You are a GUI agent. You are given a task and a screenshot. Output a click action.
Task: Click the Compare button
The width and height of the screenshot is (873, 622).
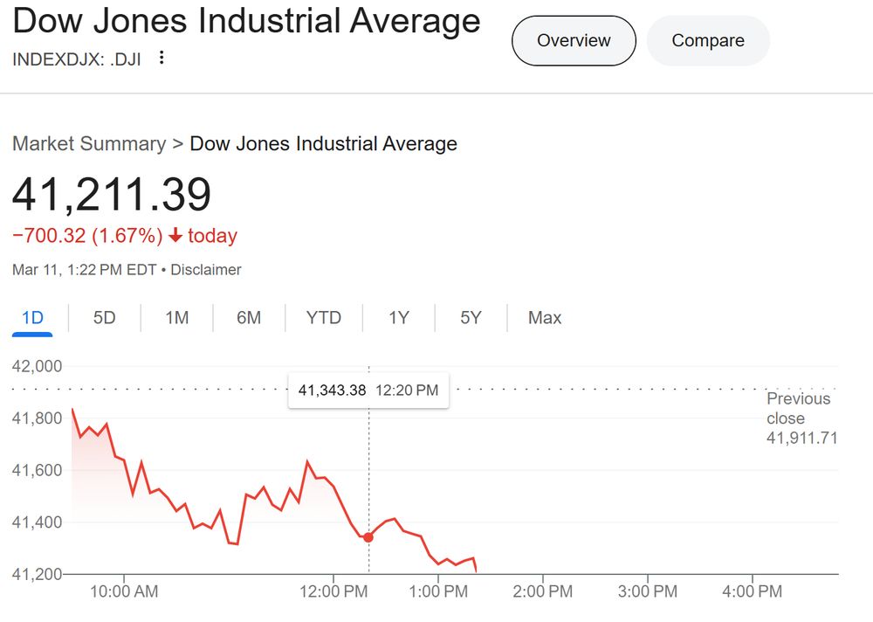pos(707,40)
